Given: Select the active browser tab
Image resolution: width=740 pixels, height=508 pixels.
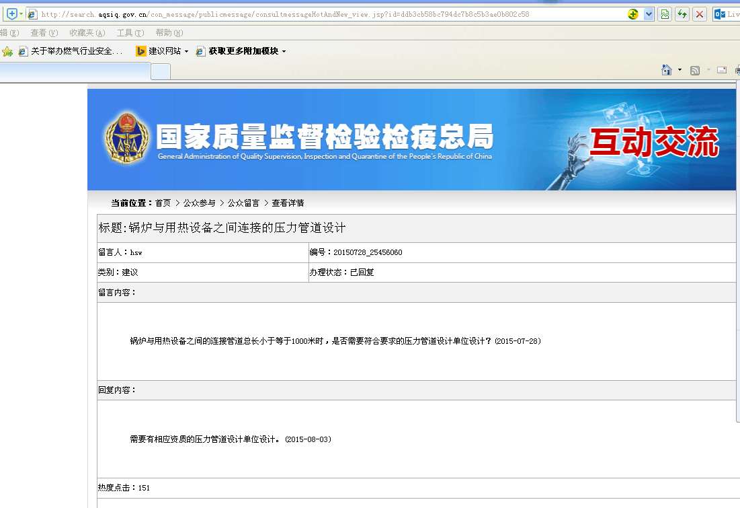Looking at the screenshot, I should coord(75,71).
